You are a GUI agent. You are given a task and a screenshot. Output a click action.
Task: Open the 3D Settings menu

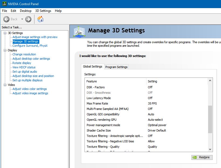(43, 11)
